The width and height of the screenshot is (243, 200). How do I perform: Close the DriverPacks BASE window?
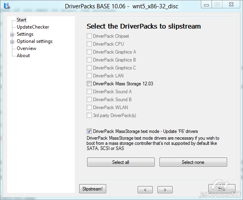point(231,4)
